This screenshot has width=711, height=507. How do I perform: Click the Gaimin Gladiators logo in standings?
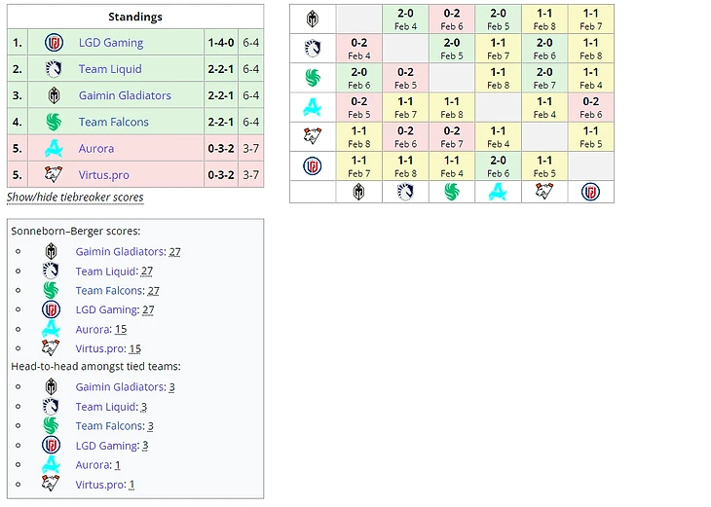click(54, 95)
